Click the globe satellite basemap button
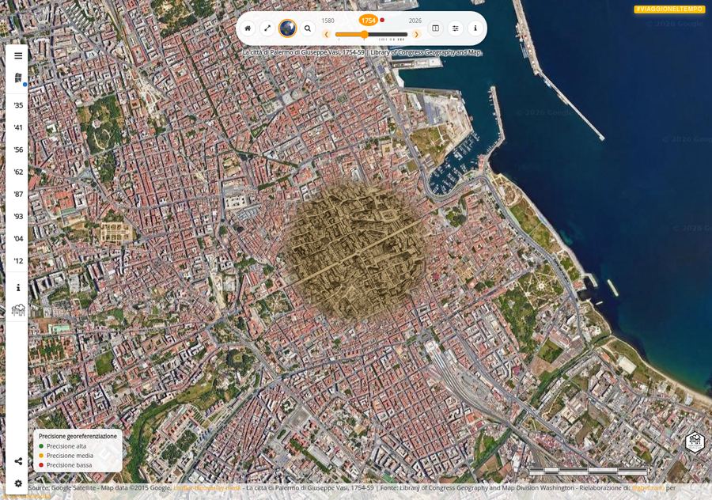 click(x=287, y=28)
